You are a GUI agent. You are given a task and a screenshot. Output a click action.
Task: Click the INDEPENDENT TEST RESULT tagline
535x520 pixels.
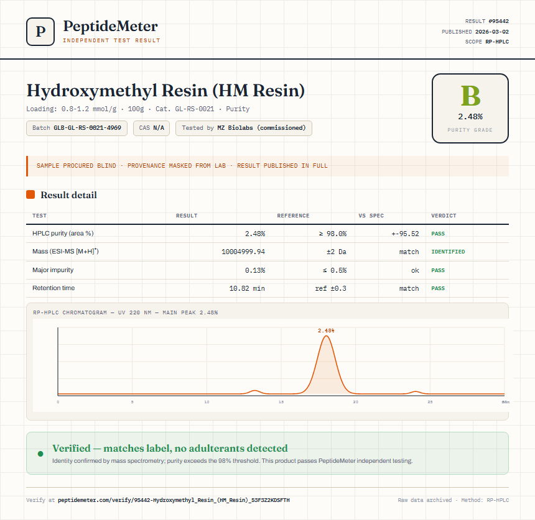pos(111,40)
